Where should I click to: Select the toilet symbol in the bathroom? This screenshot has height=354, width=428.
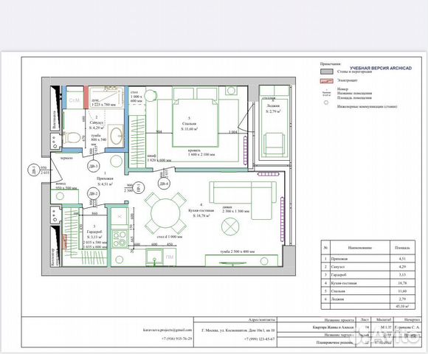click(x=72, y=138)
